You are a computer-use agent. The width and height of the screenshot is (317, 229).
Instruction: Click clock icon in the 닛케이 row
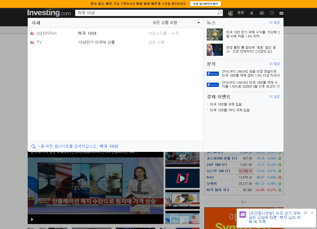coord(280,184)
